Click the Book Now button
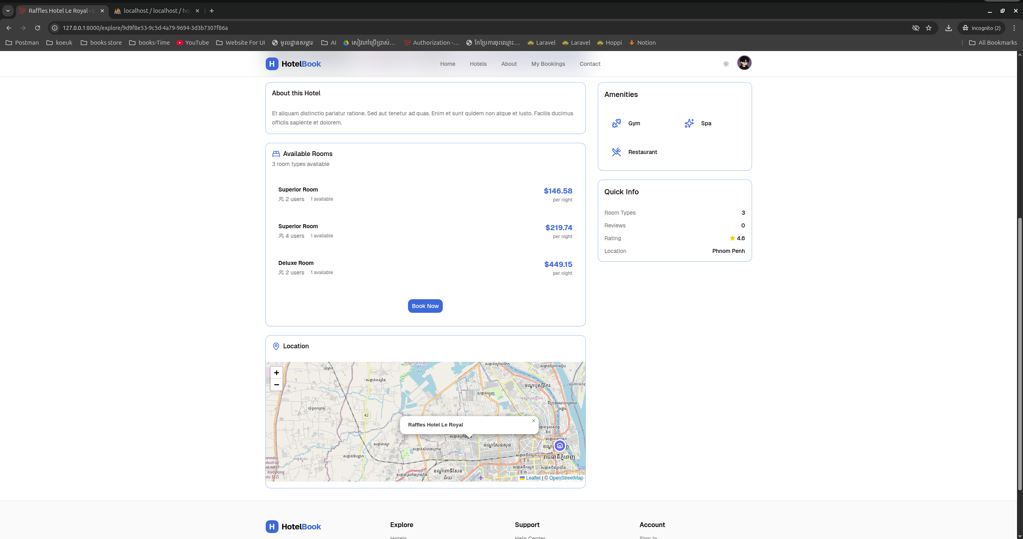Image resolution: width=1023 pixels, height=539 pixels. point(425,306)
